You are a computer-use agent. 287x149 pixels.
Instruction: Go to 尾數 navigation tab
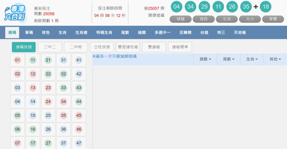[x=125, y=32]
